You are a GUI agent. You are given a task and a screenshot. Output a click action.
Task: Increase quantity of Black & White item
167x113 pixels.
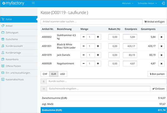[x=98, y=46]
